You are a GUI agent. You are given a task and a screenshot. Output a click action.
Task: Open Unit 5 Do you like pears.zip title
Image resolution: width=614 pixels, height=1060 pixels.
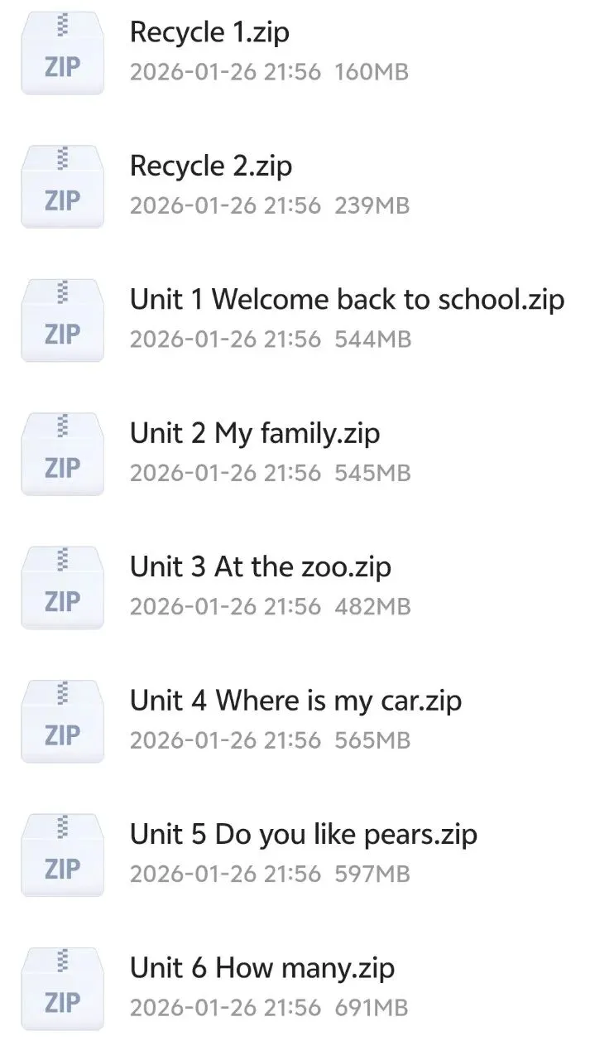(x=303, y=834)
